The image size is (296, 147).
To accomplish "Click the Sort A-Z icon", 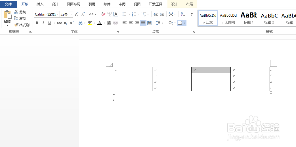I will point(183,14).
